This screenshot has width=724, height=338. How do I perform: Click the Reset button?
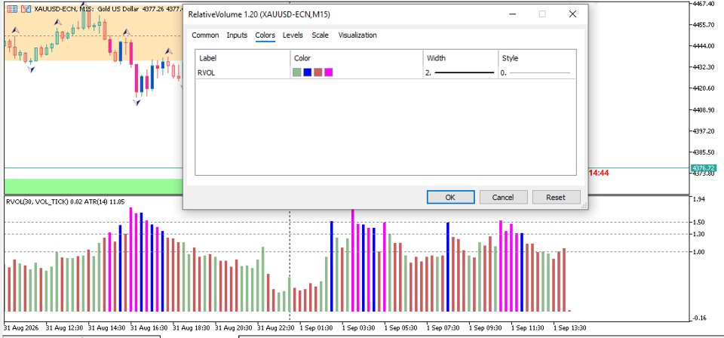(556, 197)
